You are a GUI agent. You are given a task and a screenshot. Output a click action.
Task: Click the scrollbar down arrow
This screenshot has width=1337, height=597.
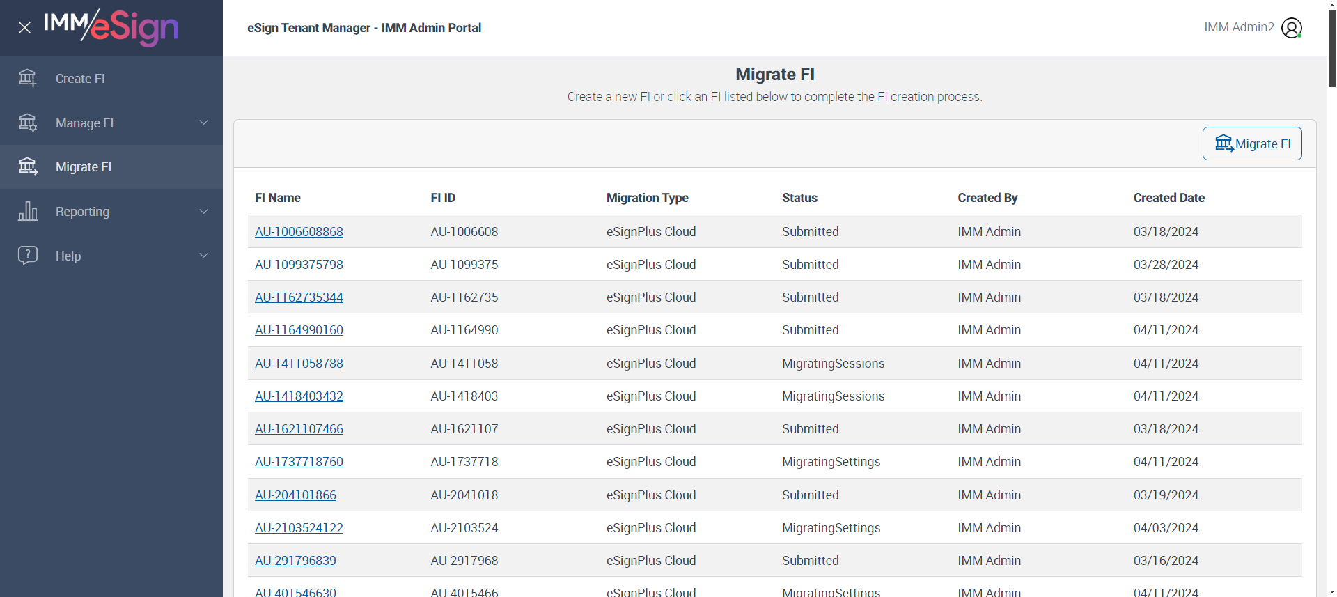pyautogui.click(x=1332, y=592)
